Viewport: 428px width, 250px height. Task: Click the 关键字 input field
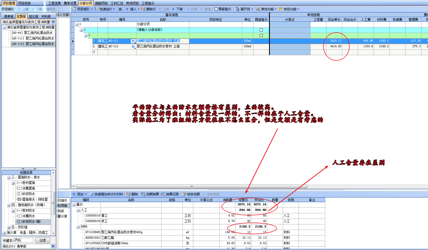[24, 240]
